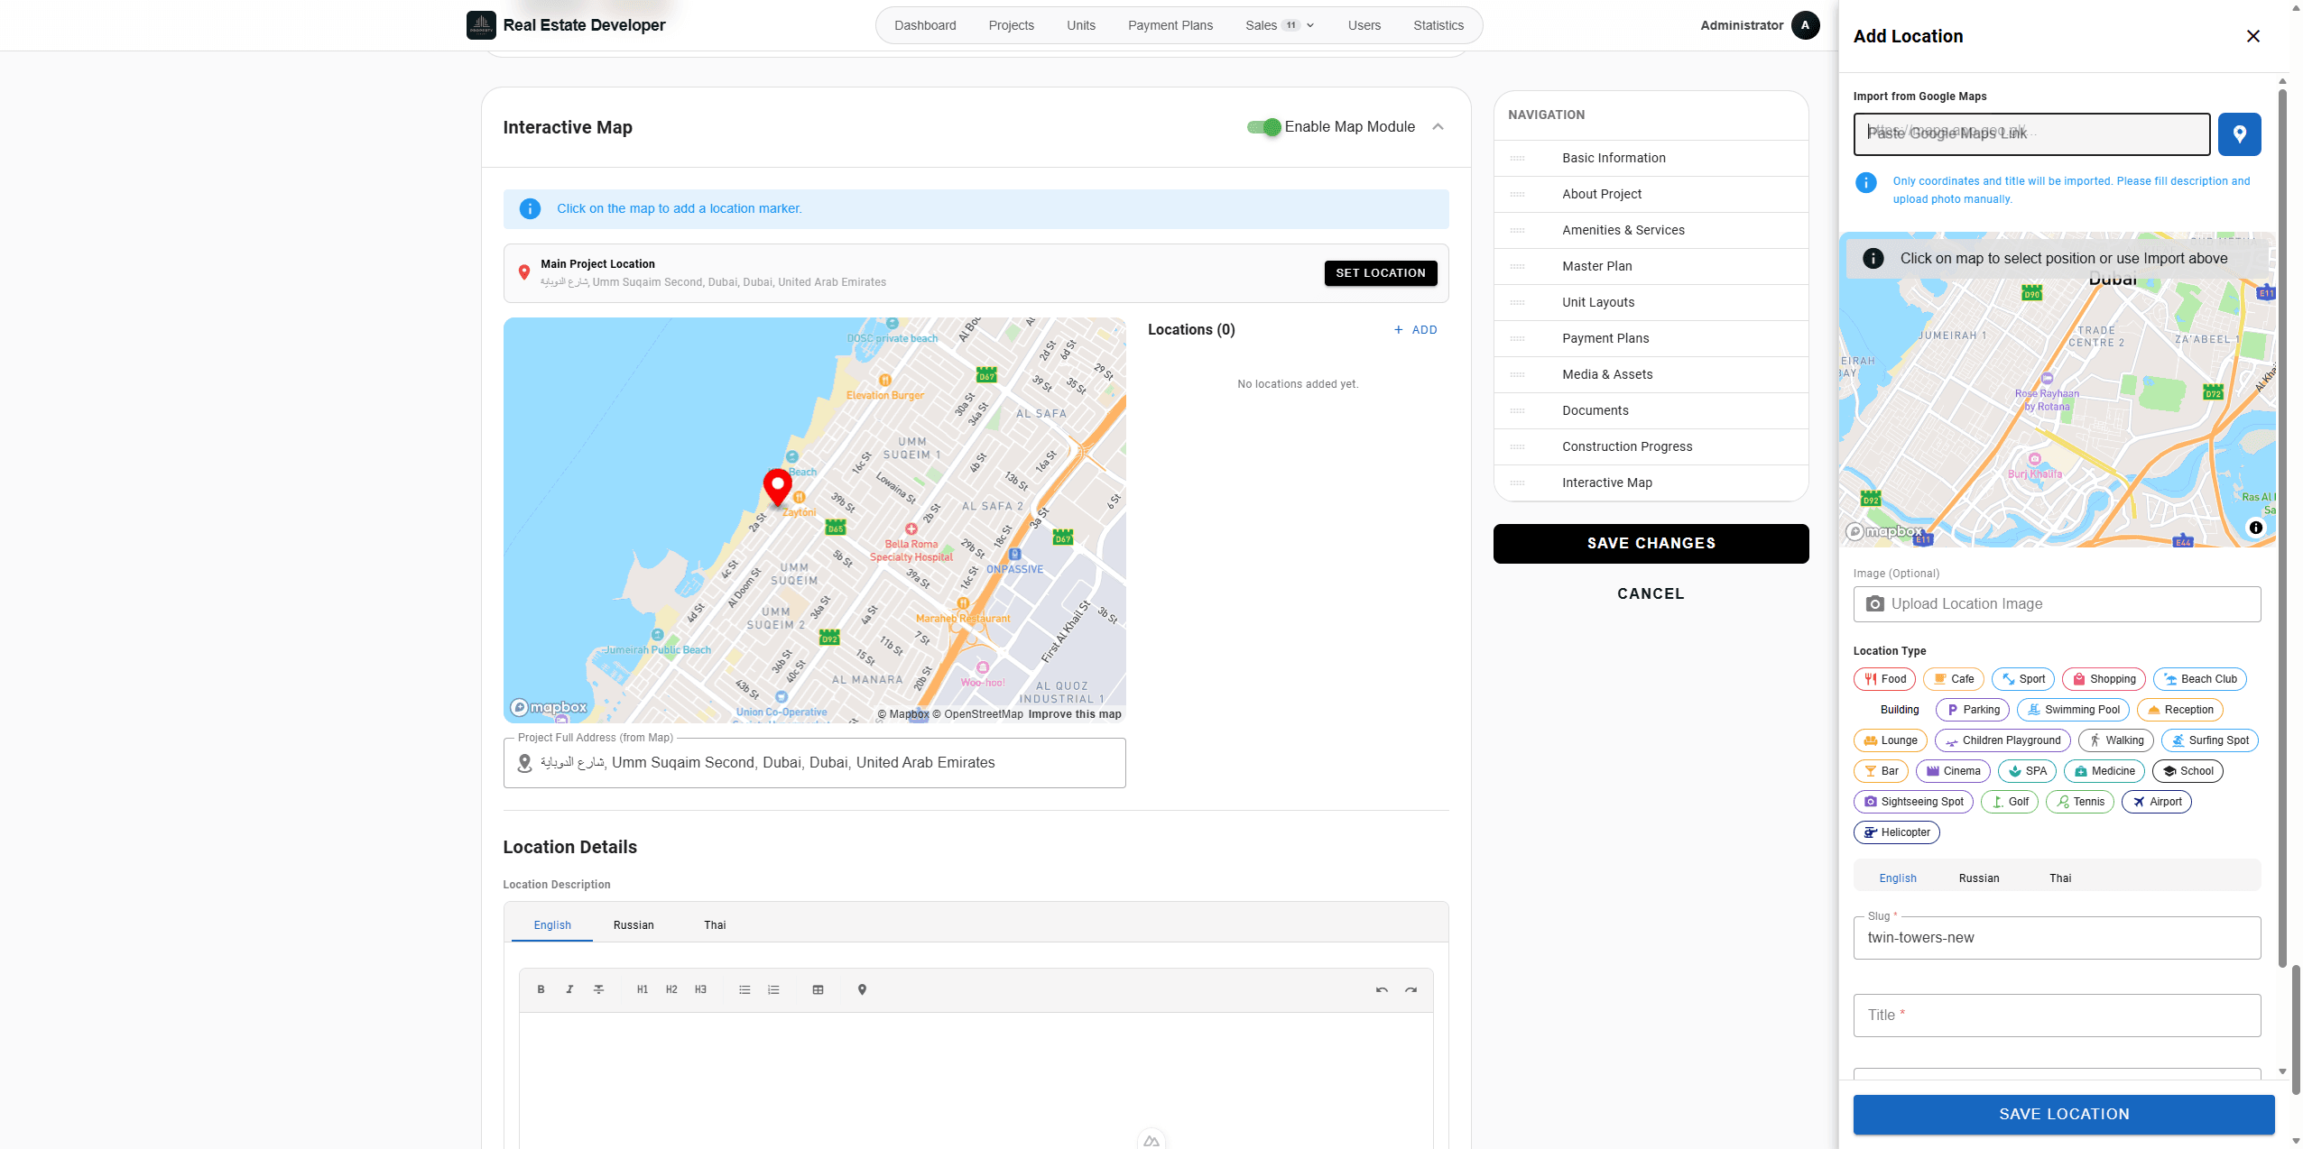The height and width of the screenshot is (1149, 2303).
Task: Insert numbered list in editor
Action: [773, 989]
